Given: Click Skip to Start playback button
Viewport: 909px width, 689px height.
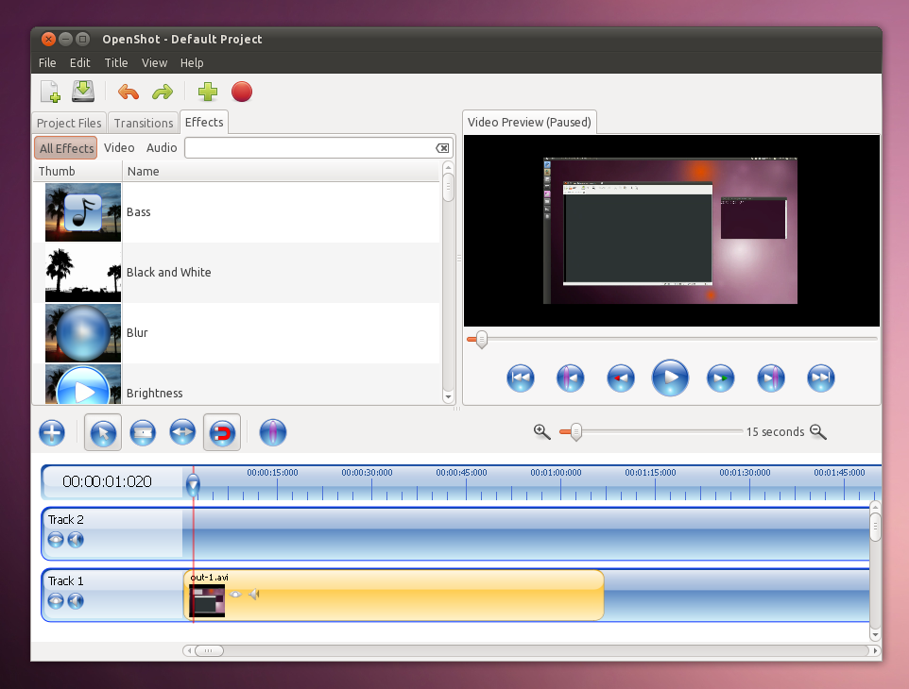Looking at the screenshot, I should (520, 378).
